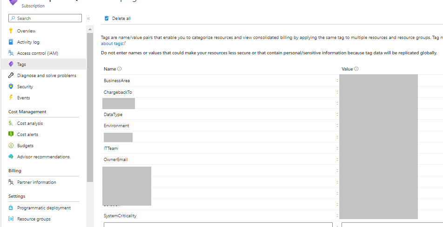The image size is (443, 227).
Task: Click the Security shield icon
Action: 11,87
